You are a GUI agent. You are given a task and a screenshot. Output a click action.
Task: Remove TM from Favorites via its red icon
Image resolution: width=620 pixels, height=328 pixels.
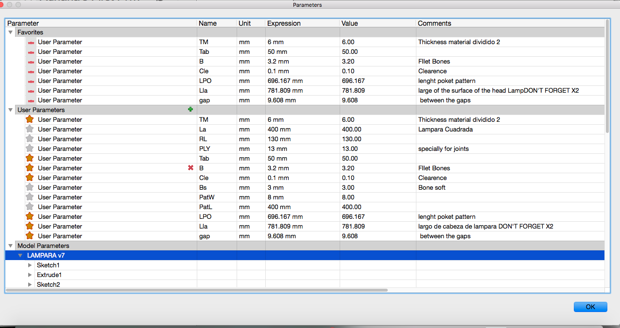tap(31, 42)
